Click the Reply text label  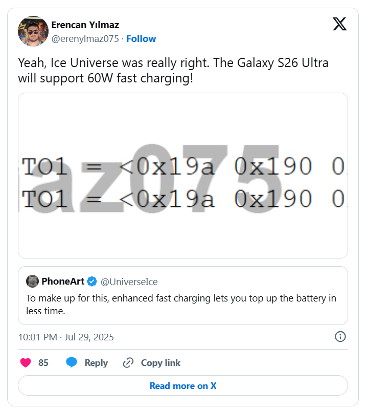[96, 363]
